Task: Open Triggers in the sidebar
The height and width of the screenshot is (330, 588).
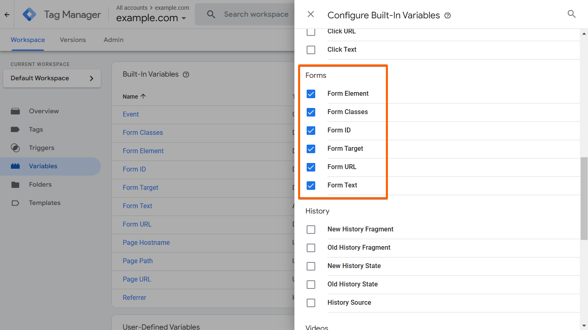Action: point(41,148)
